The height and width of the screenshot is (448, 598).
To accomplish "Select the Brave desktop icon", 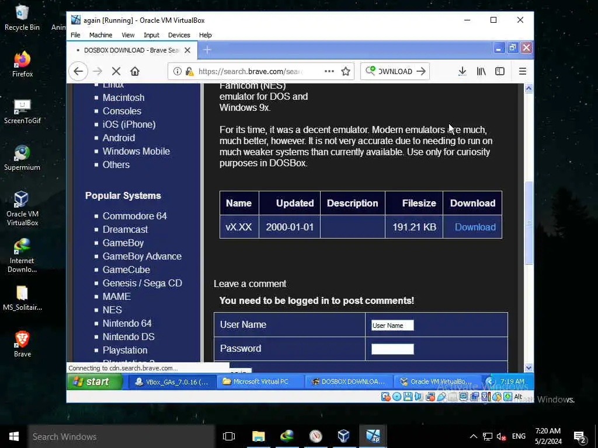I will click(22, 344).
